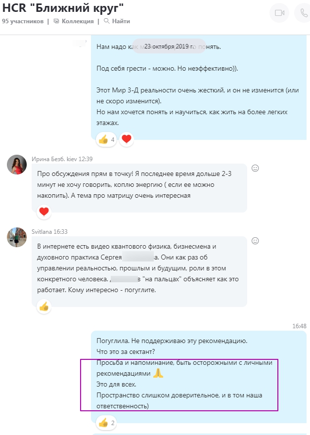
Task: Click the collection picture icon in header
Action: click(x=56, y=21)
